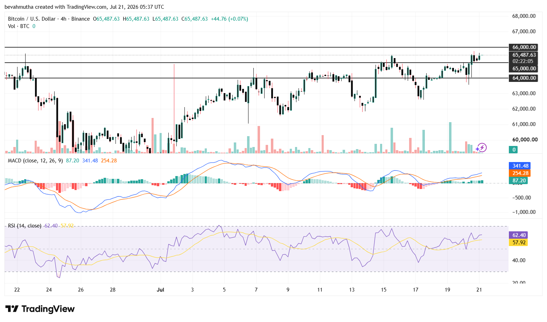Click date 26 on the time axis

pyautogui.click(x=81, y=290)
